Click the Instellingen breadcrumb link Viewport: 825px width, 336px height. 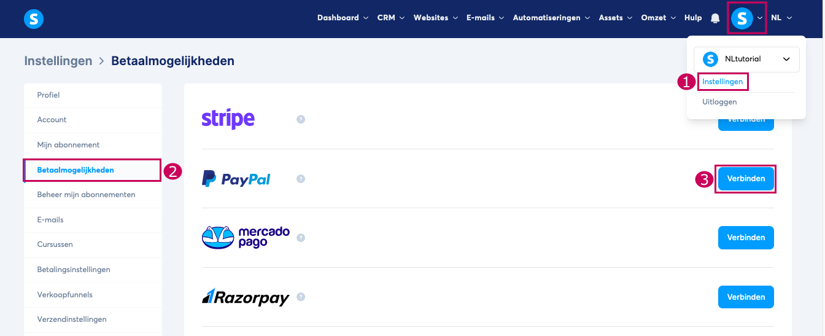(x=58, y=61)
